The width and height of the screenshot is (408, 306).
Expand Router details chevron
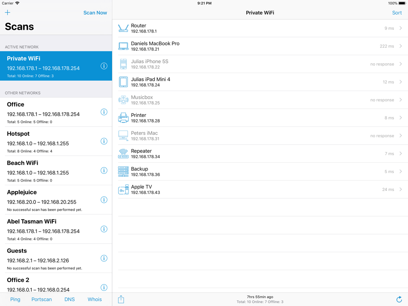[x=401, y=28]
